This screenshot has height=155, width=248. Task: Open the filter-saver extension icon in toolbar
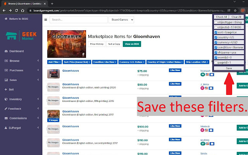[x=243, y=10]
